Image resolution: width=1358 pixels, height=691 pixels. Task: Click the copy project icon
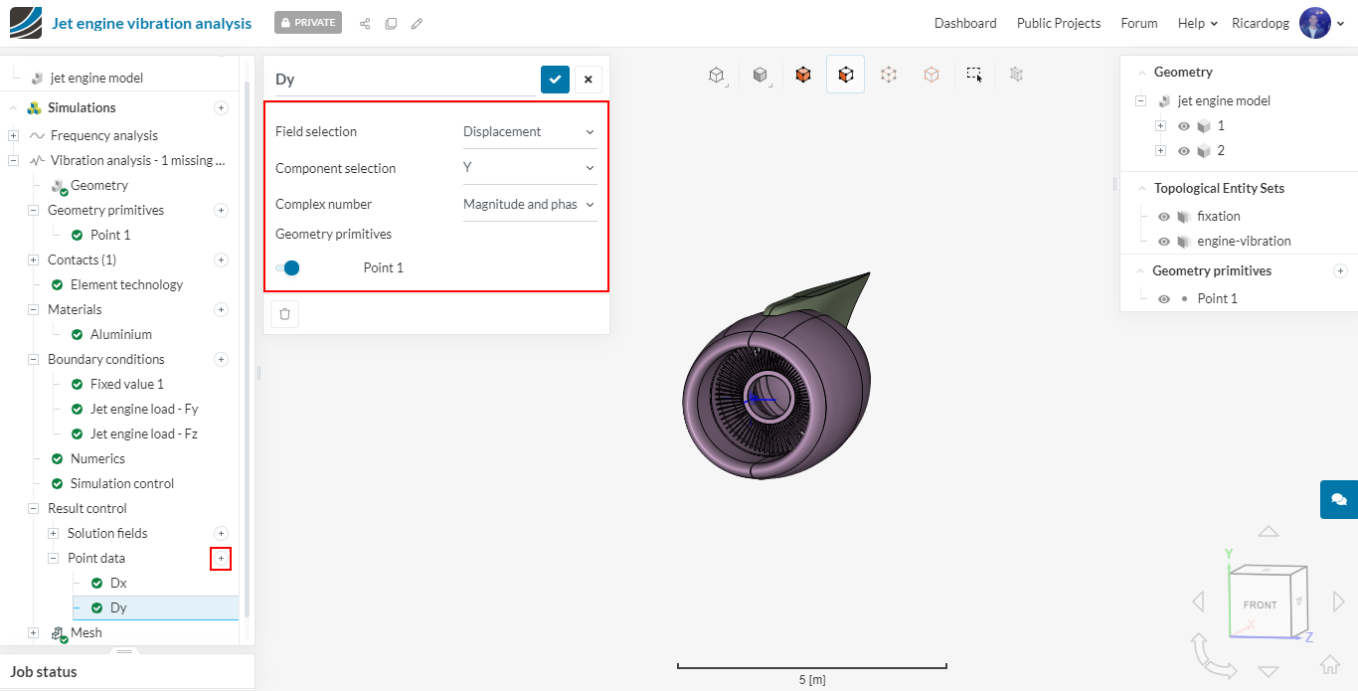coord(391,23)
